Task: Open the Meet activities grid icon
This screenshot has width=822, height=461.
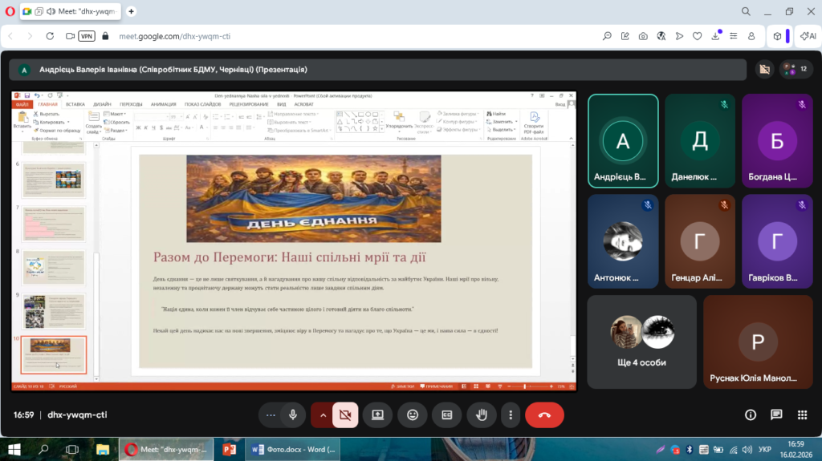Action: 802,414
